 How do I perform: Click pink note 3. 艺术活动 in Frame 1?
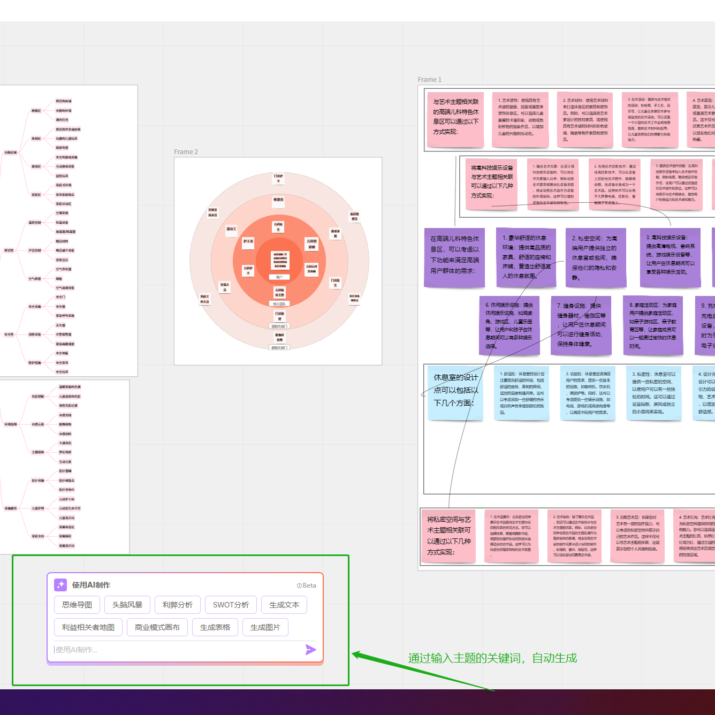(650, 119)
